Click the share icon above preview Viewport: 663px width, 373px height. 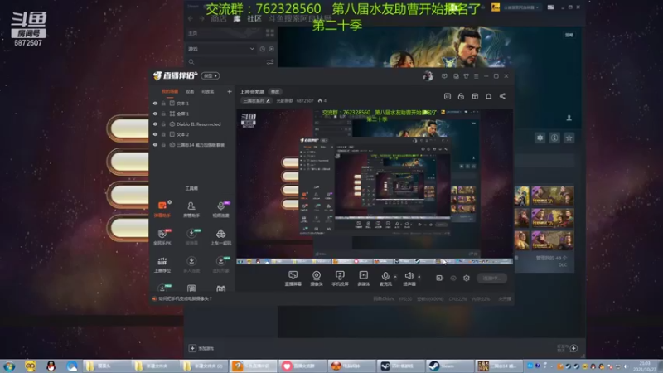pyautogui.click(x=502, y=96)
